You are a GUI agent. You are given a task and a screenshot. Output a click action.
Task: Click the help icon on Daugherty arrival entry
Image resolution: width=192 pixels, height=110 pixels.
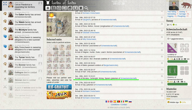(x=162, y=17)
